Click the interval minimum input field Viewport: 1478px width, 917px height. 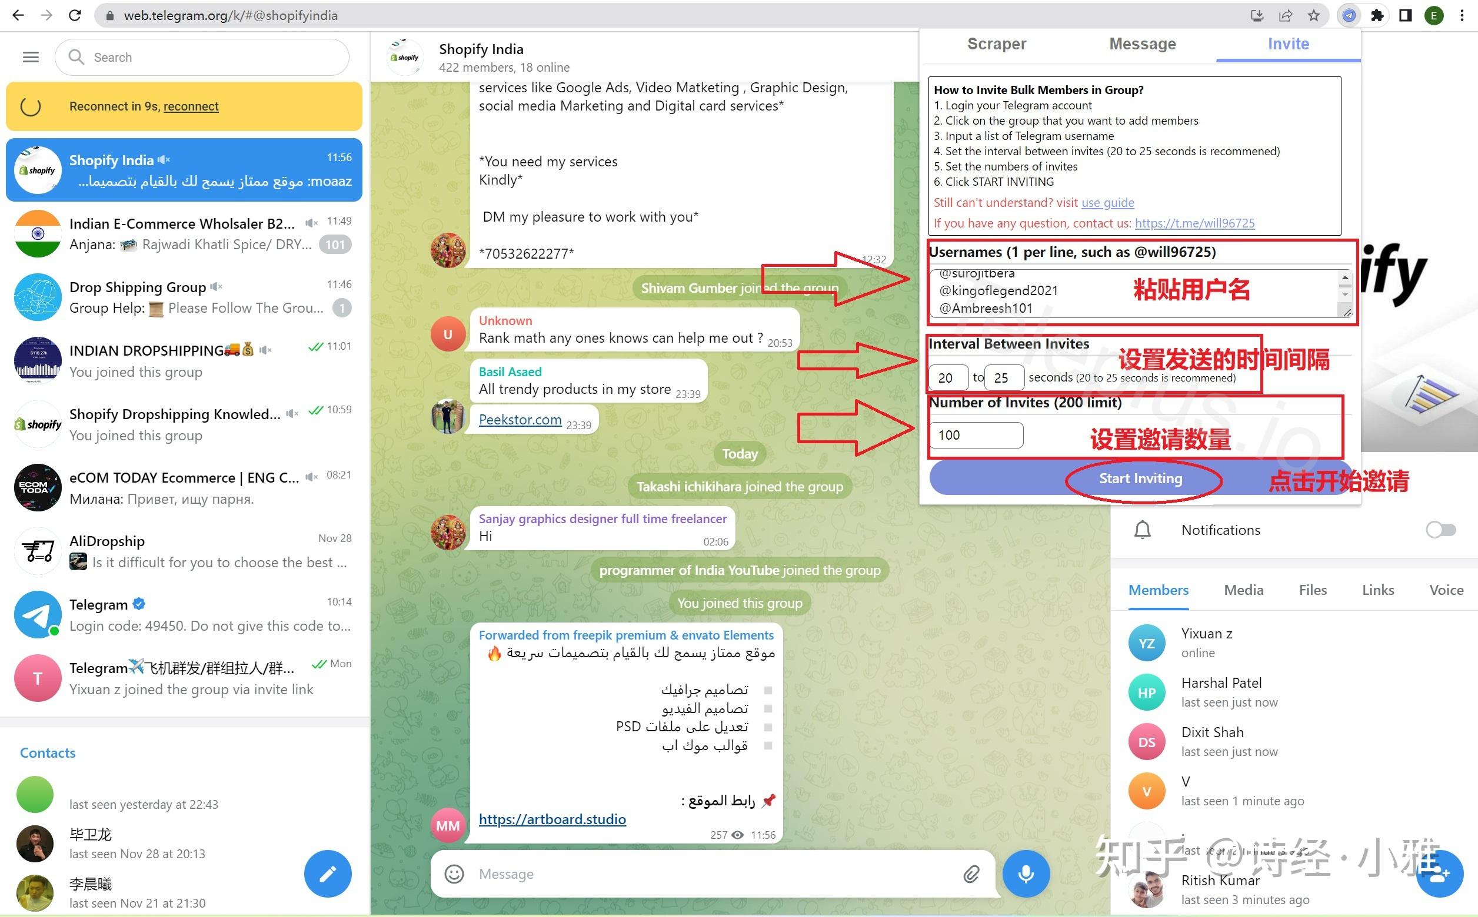point(950,378)
